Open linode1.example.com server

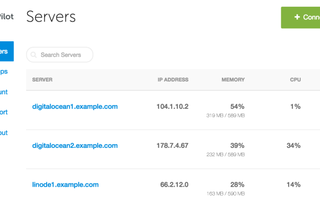[x=65, y=185]
